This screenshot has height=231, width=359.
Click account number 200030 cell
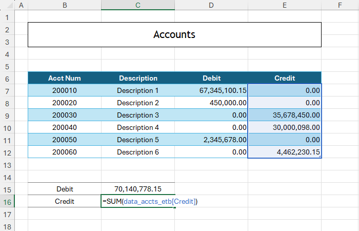(x=65, y=115)
